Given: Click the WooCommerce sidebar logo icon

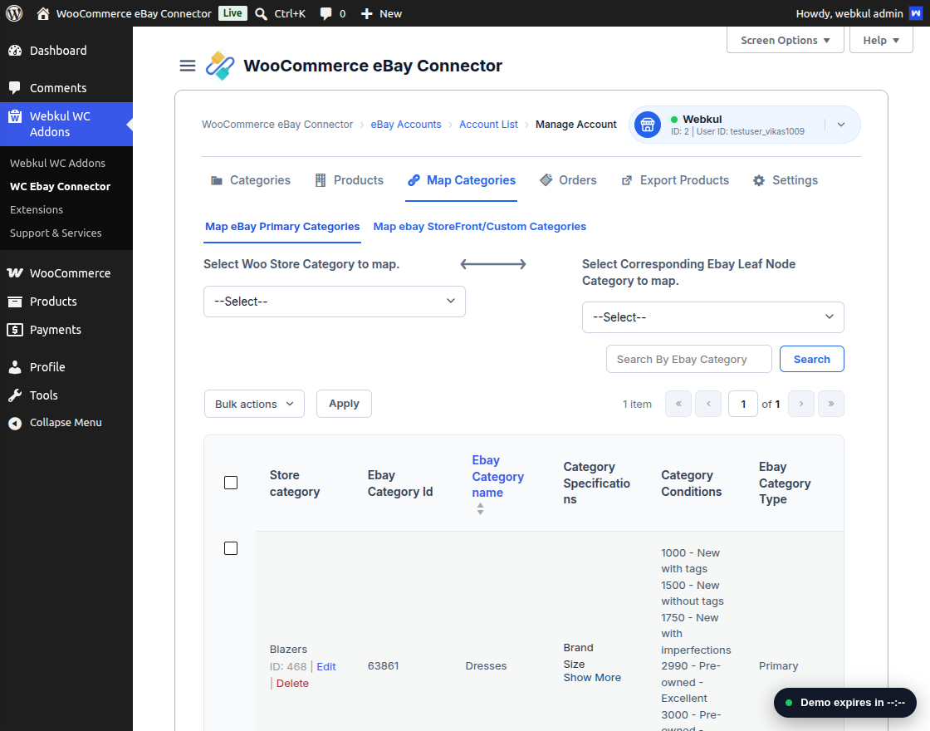Looking at the screenshot, I should (x=15, y=273).
